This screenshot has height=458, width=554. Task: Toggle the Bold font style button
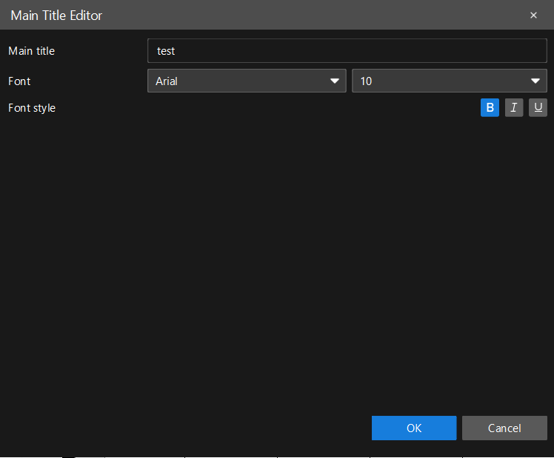pyautogui.click(x=490, y=107)
